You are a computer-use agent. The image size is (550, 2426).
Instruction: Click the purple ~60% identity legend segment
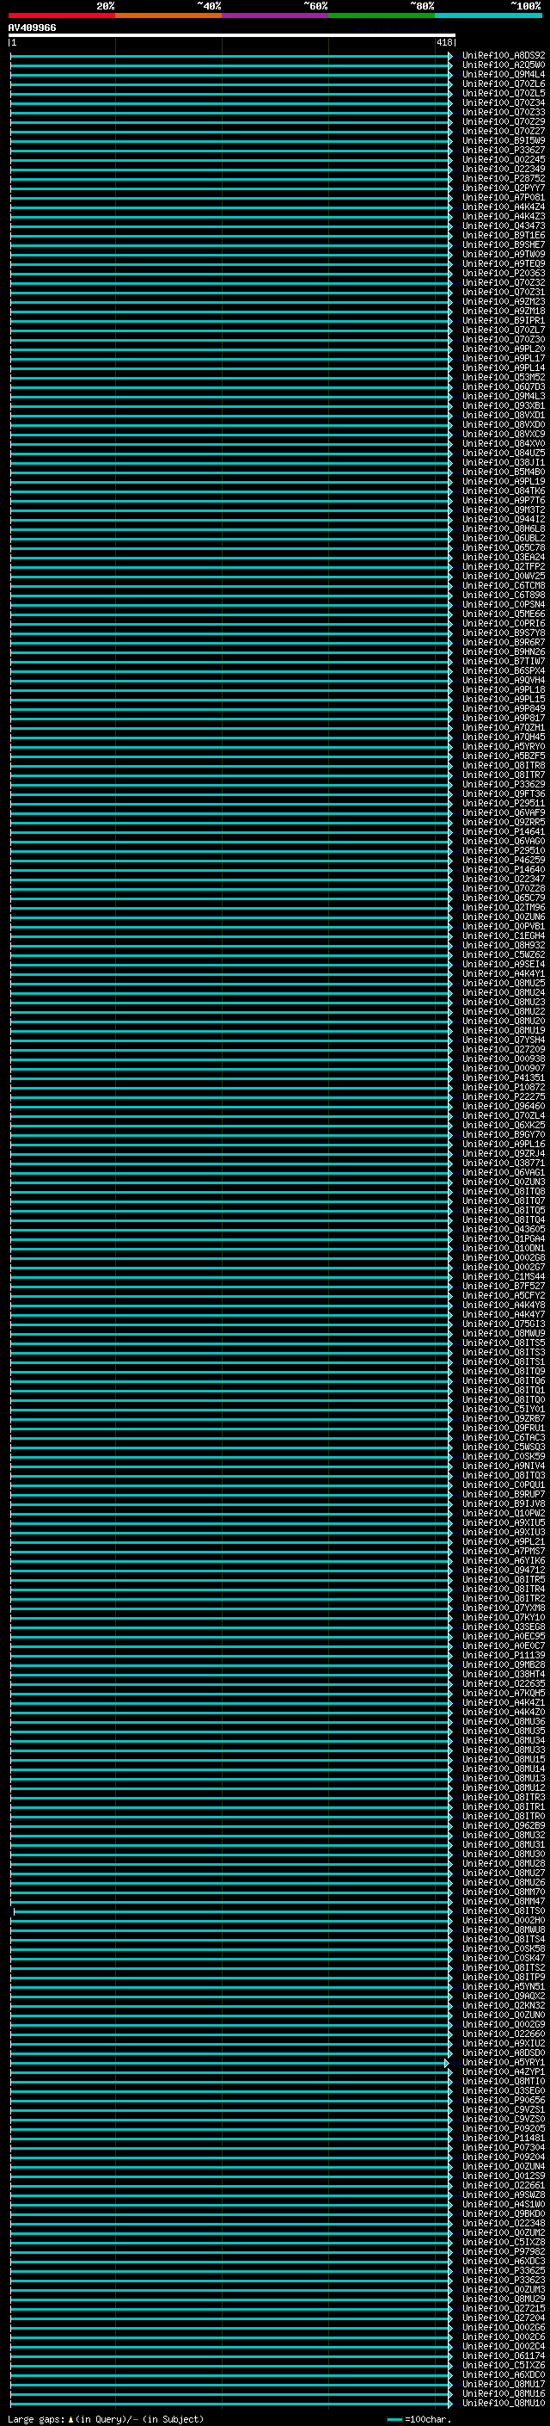click(274, 16)
